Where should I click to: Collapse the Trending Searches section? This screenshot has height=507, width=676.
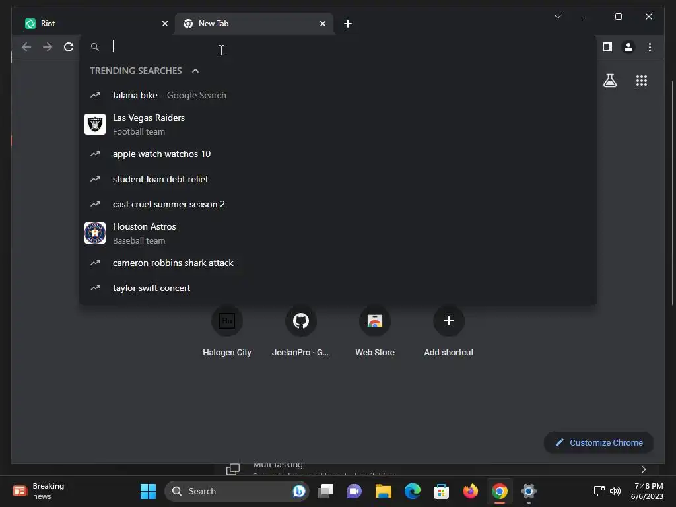coord(195,71)
